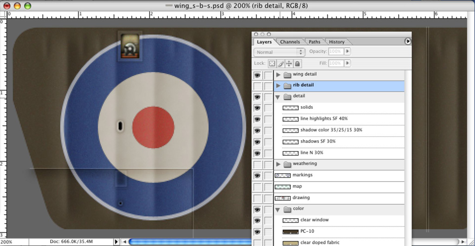Click the link column box beside markings layer
Image resolution: width=475 pixels, height=246 pixels.
[268, 176]
